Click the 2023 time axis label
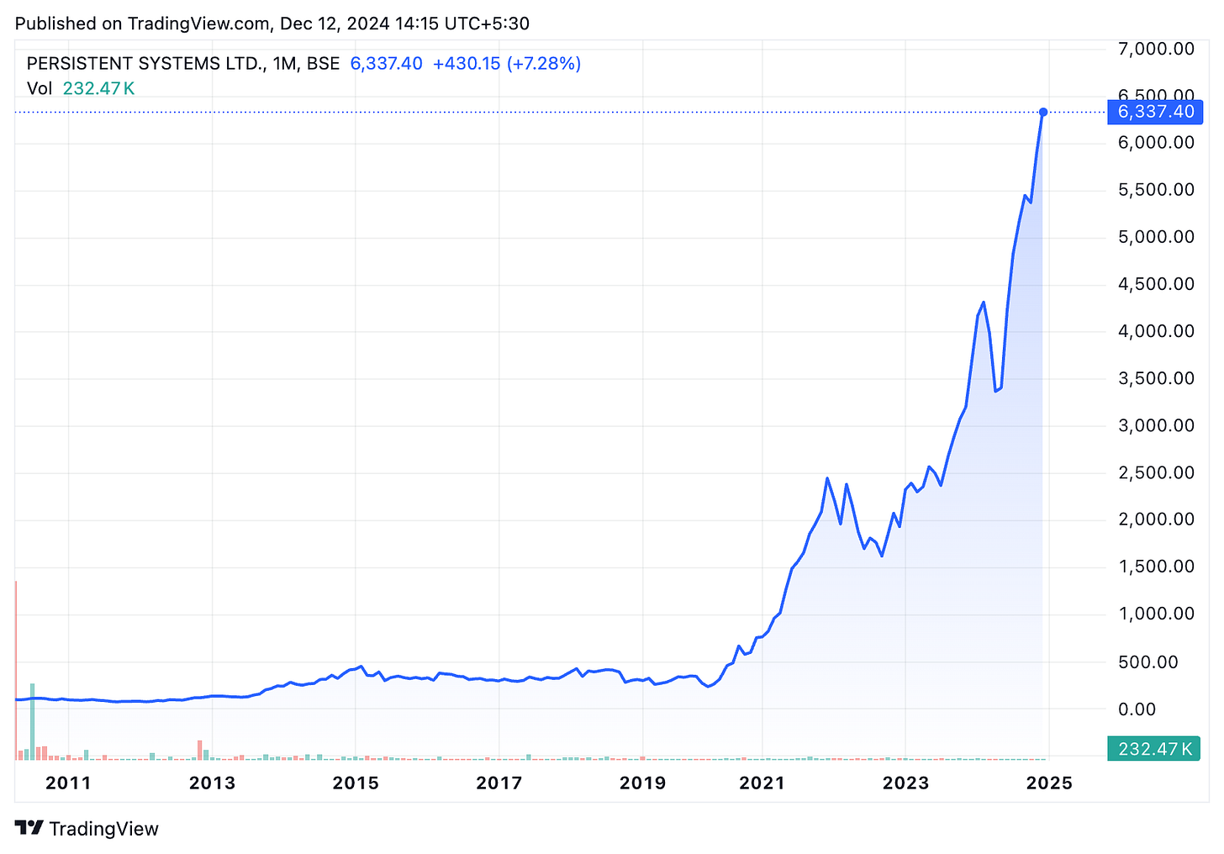1224x854 pixels. click(905, 783)
